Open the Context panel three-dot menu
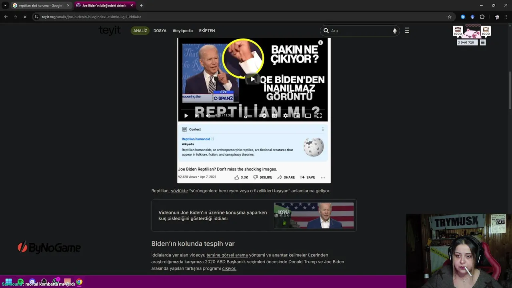The image size is (512, 288). (323, 129)
